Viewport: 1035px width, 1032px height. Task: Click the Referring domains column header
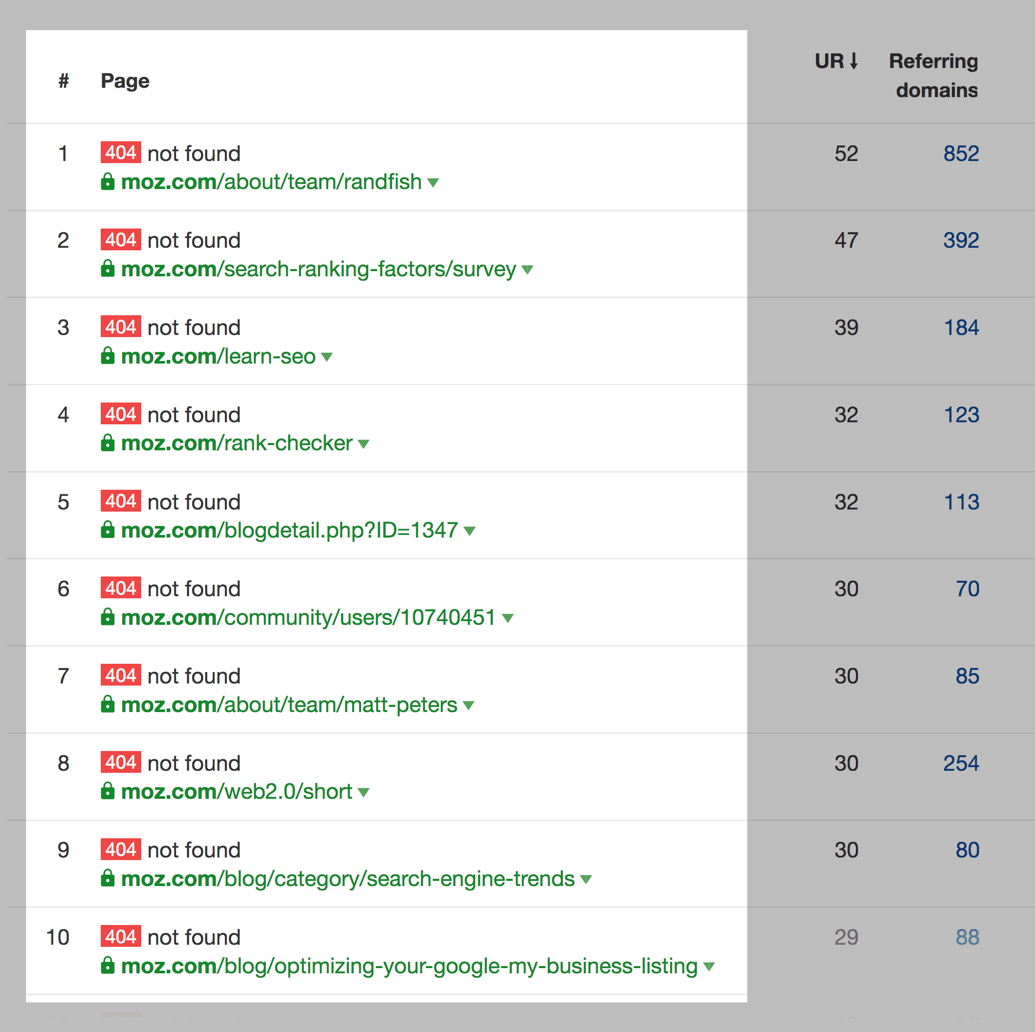coord(934,75)
